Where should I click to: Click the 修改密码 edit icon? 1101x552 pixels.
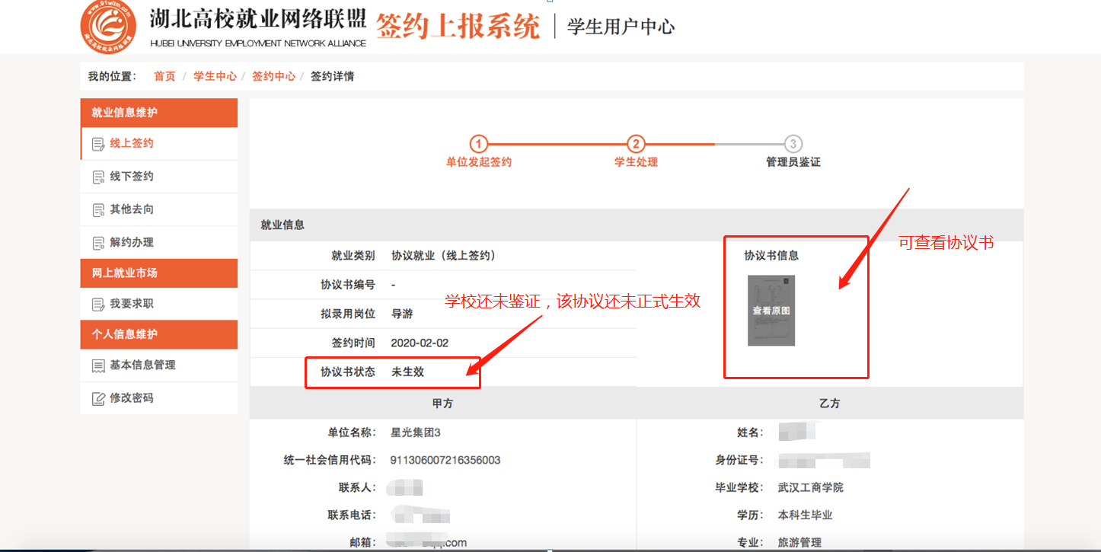click(98, 398)
